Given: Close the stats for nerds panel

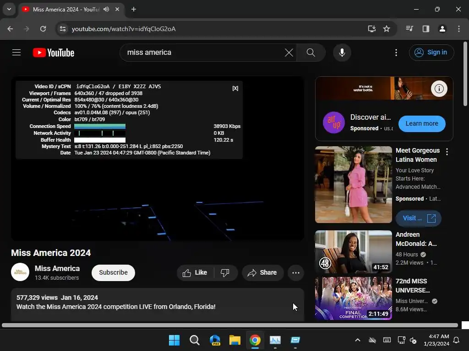Looking at the screenshot, I should point(235,88).
